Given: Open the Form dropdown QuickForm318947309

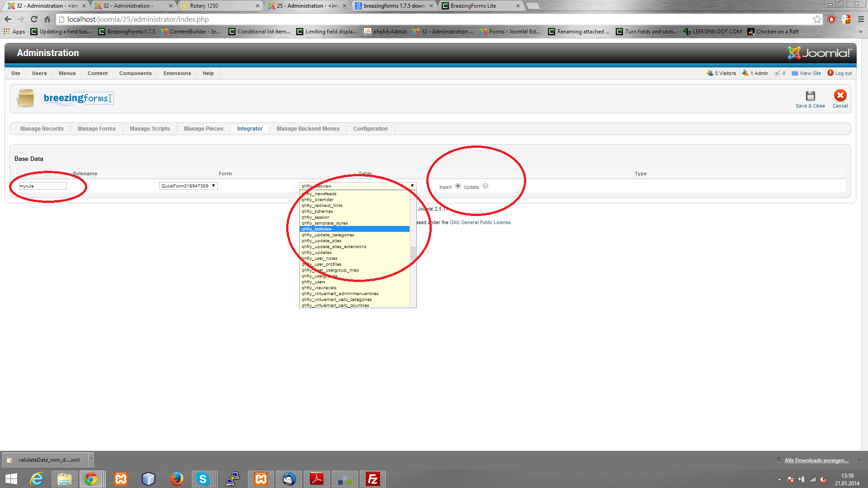Looking at the screenshot, I should pyautogui.click(x=188, y=186).
